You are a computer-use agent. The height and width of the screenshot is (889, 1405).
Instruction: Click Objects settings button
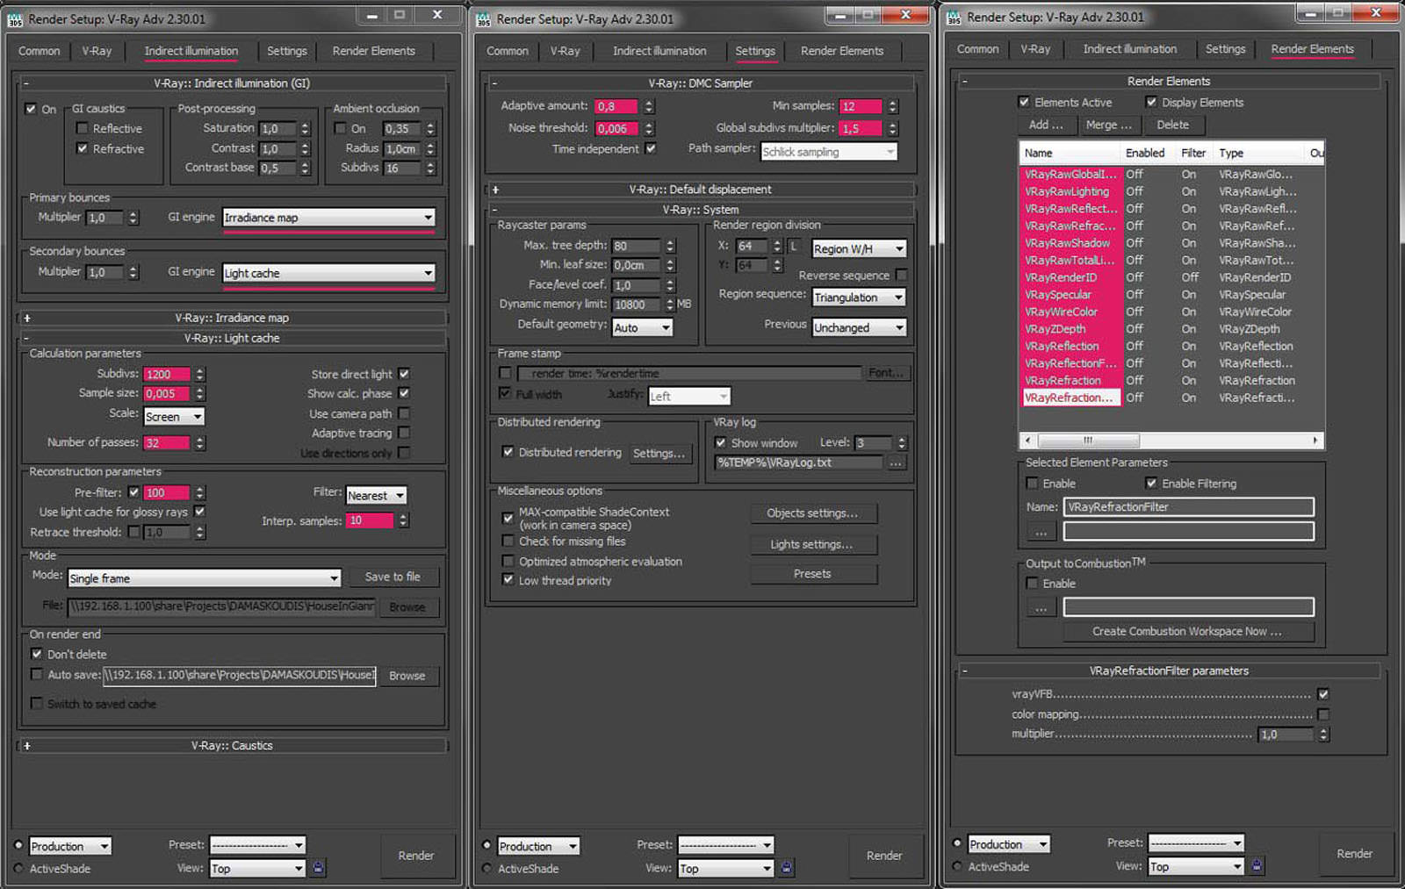coord(812,513)
